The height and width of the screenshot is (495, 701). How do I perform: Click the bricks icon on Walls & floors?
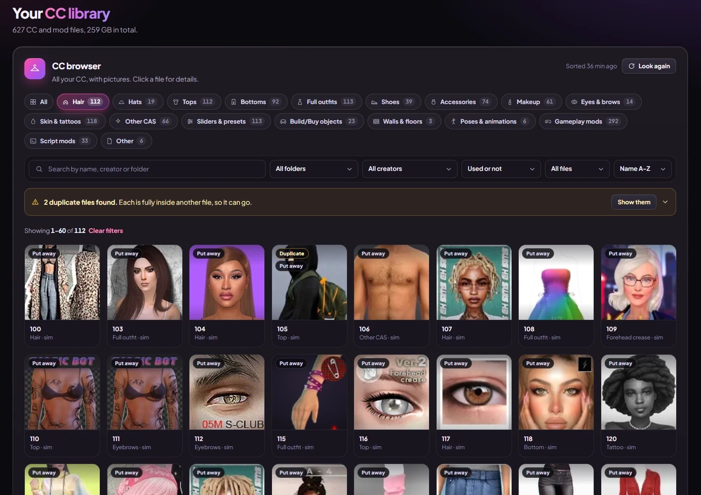click(376, 122)
